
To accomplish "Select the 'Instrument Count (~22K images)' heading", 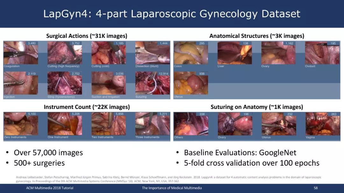I will tap(87, 107).
